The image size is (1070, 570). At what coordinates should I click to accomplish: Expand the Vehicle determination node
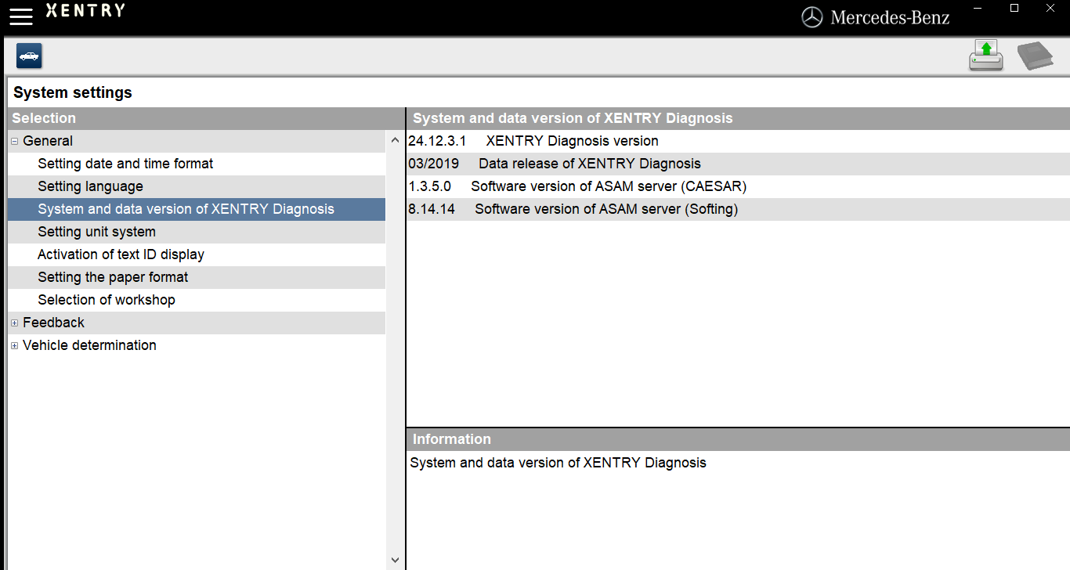point(15,346)
